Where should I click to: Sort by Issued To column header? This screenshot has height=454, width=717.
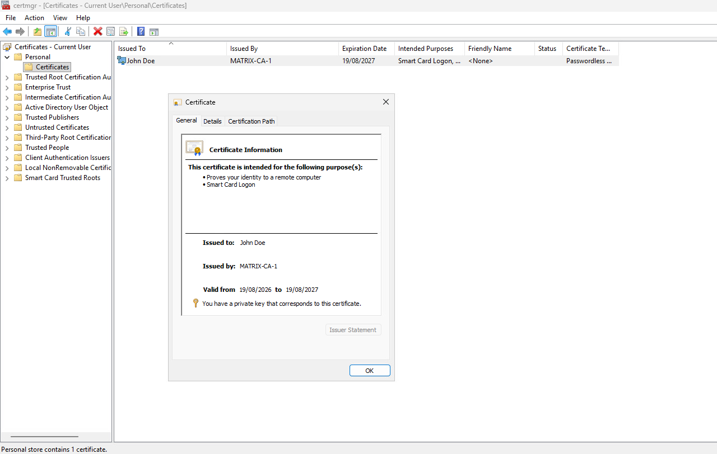pos(170,49)
